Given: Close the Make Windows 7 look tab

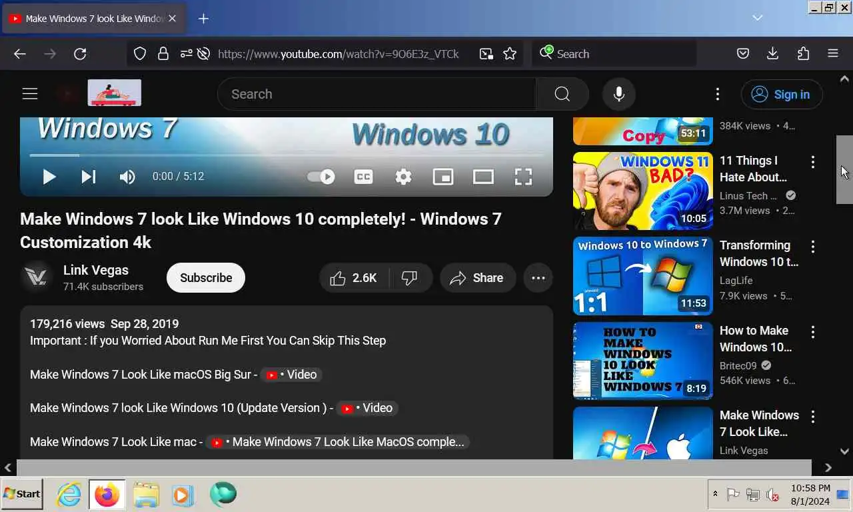Looking at the screenshot, I should [x=172, y=19].
